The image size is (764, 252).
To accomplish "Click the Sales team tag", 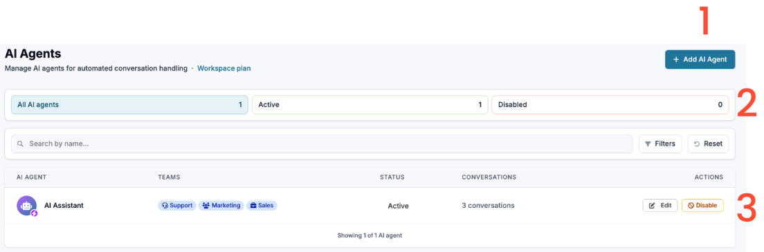I will click(x=262, y=206).
